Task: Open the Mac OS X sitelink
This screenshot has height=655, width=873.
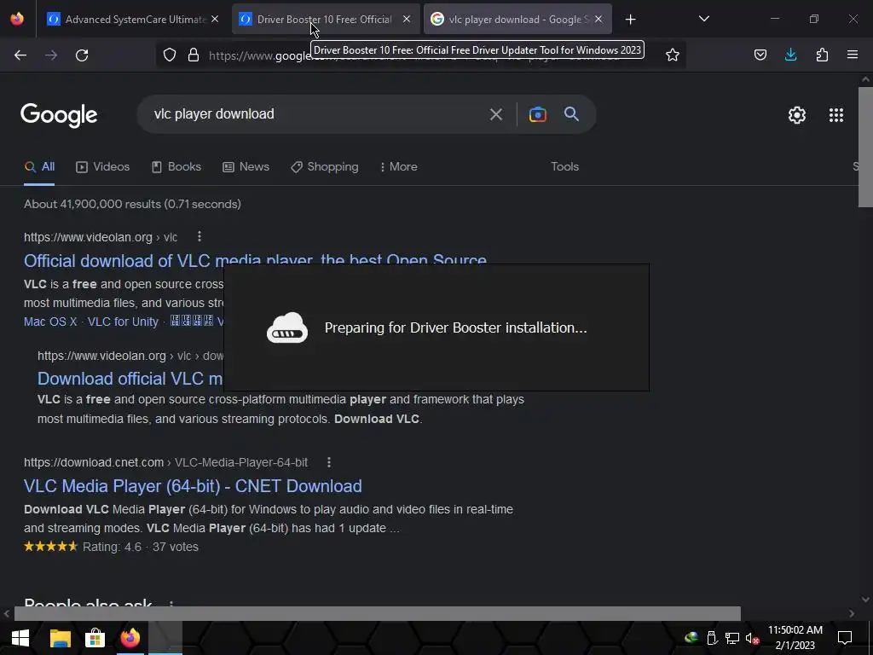Action: point(50,322)
